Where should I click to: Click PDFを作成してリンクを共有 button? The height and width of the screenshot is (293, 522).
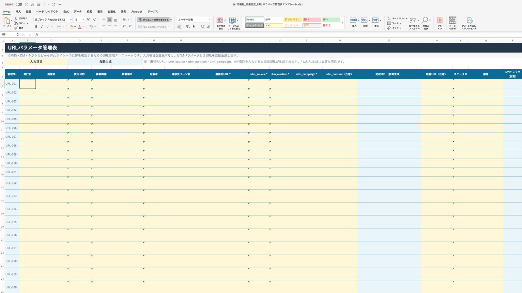469,23
